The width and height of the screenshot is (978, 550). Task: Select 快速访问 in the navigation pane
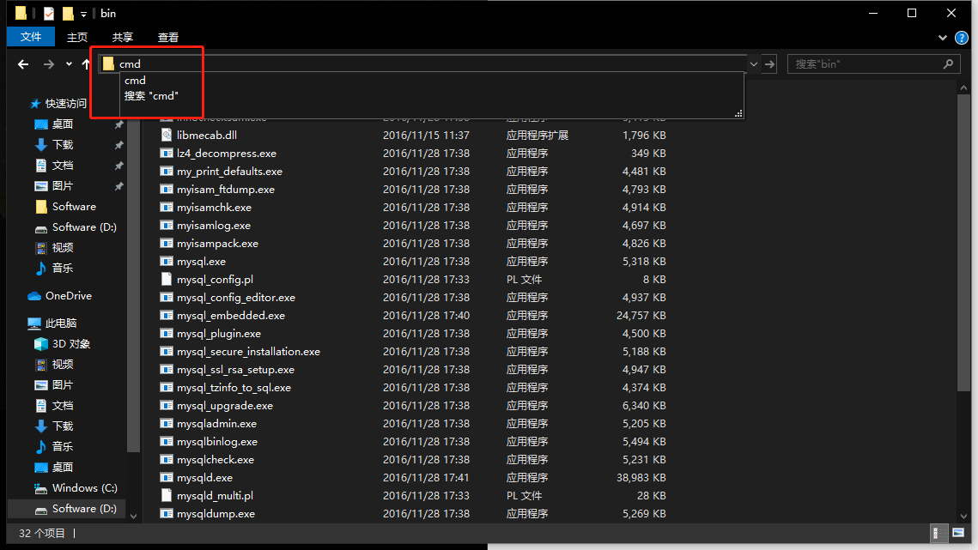pos(65,104)
